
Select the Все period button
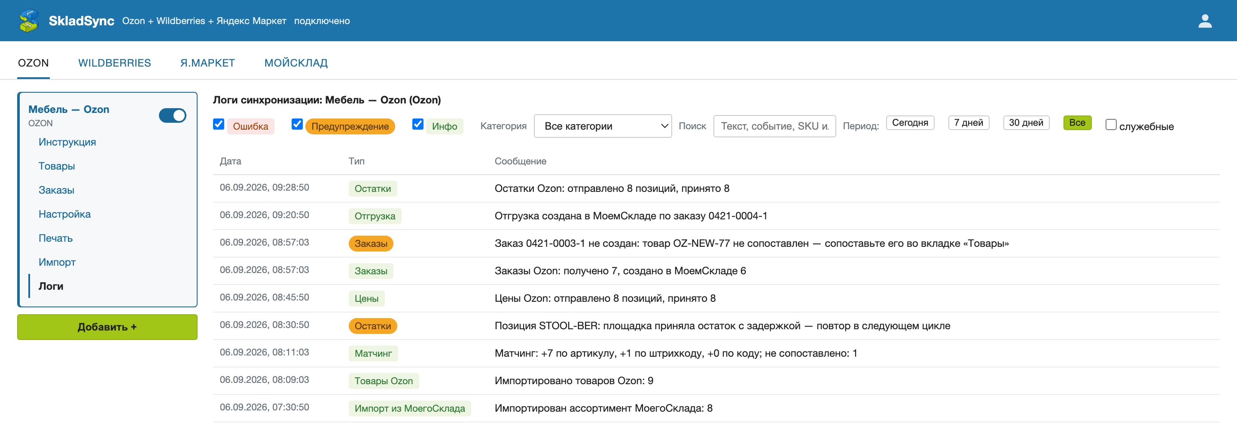tap(1077, 123)
